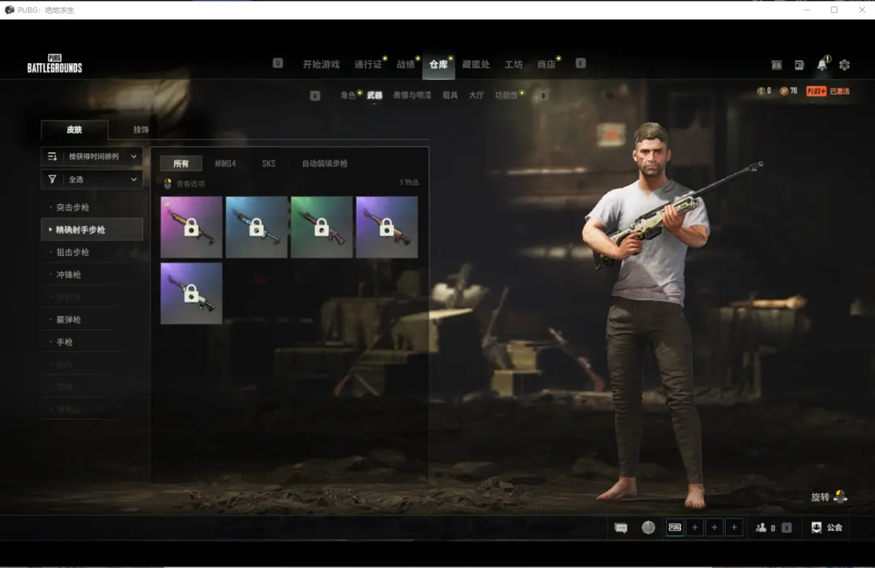Click the D key sub-navigation icon

[543, 96]
